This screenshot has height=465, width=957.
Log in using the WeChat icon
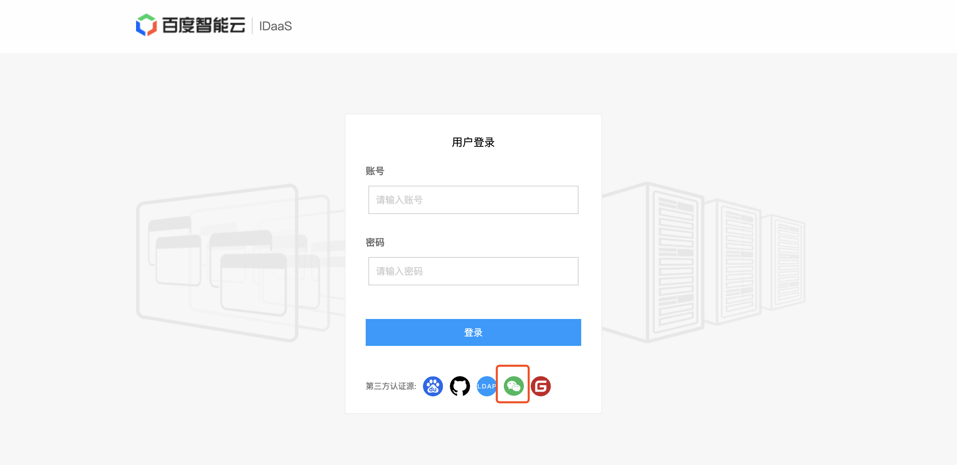pyautogui.click(x=514, y=386)
